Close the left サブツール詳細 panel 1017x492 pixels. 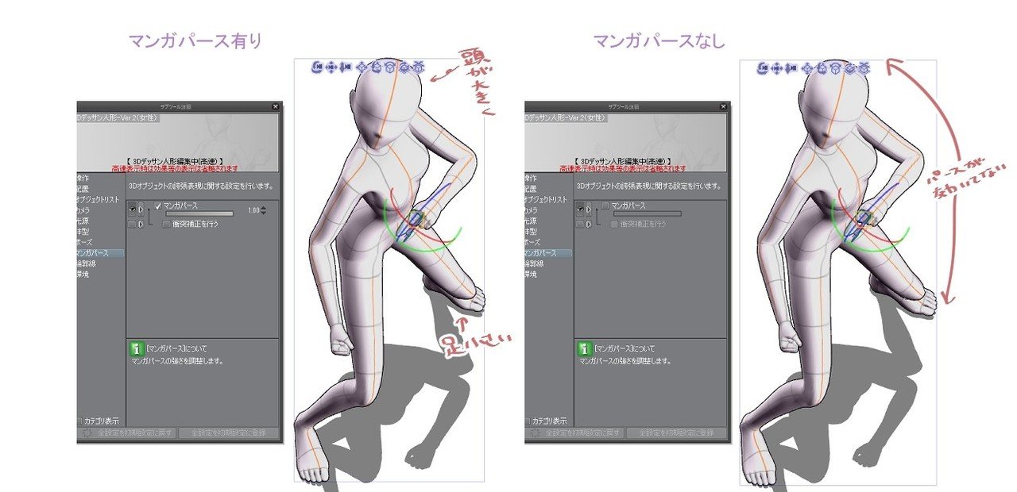pos(276,106)
